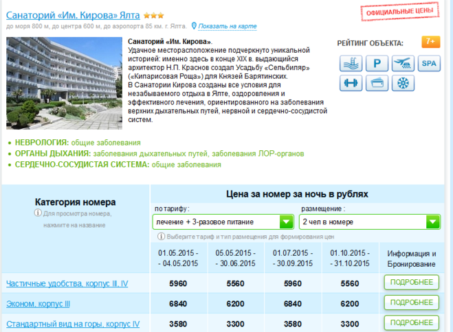Click the sanatorium building photo thumbnail
453x332 pixels.
pos(64,83)
